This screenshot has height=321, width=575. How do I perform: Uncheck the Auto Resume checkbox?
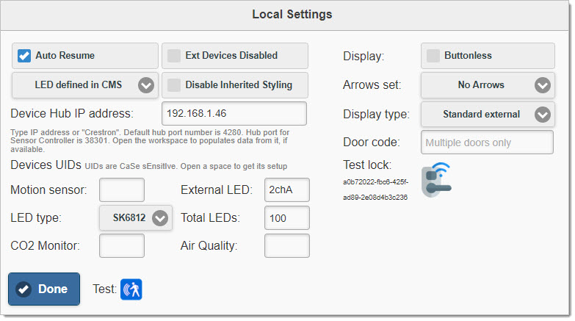pos(25,56)
